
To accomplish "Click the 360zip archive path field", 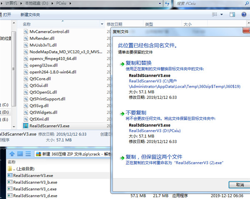I will [72, 154].
